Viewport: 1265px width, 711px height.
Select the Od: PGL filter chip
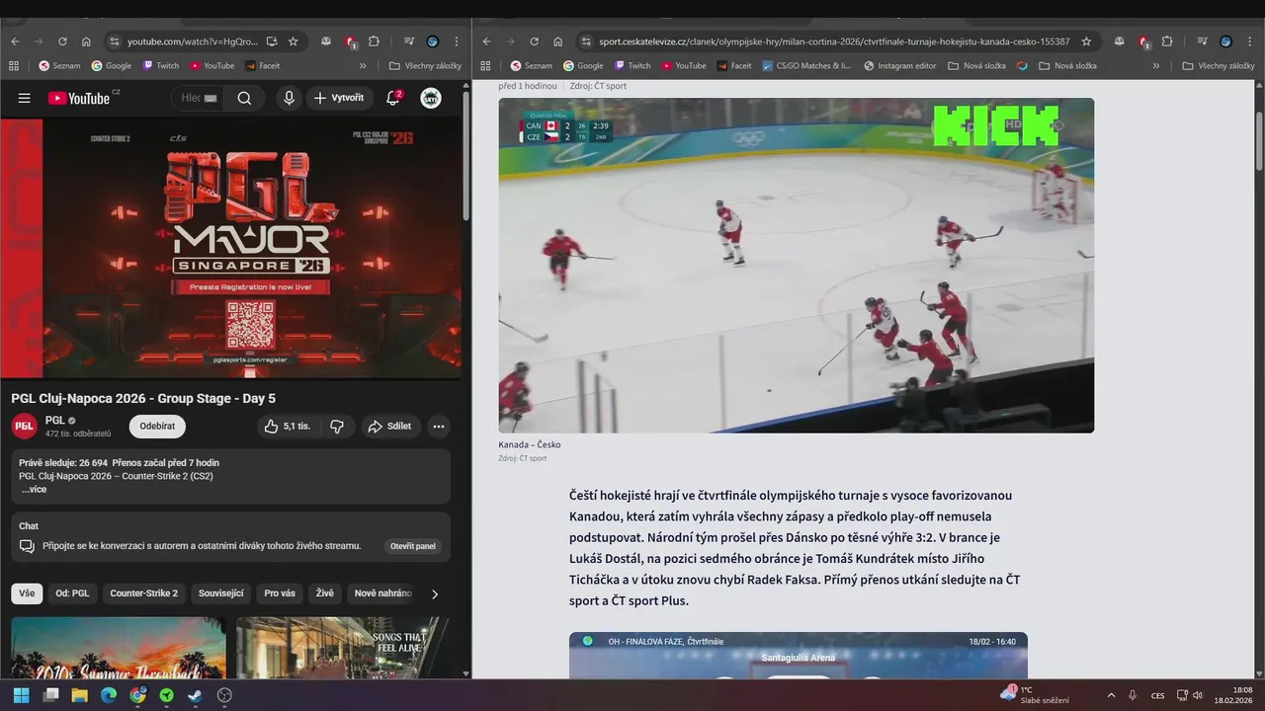click(x=72, y=593)
